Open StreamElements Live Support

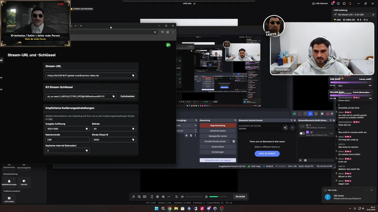218,160
